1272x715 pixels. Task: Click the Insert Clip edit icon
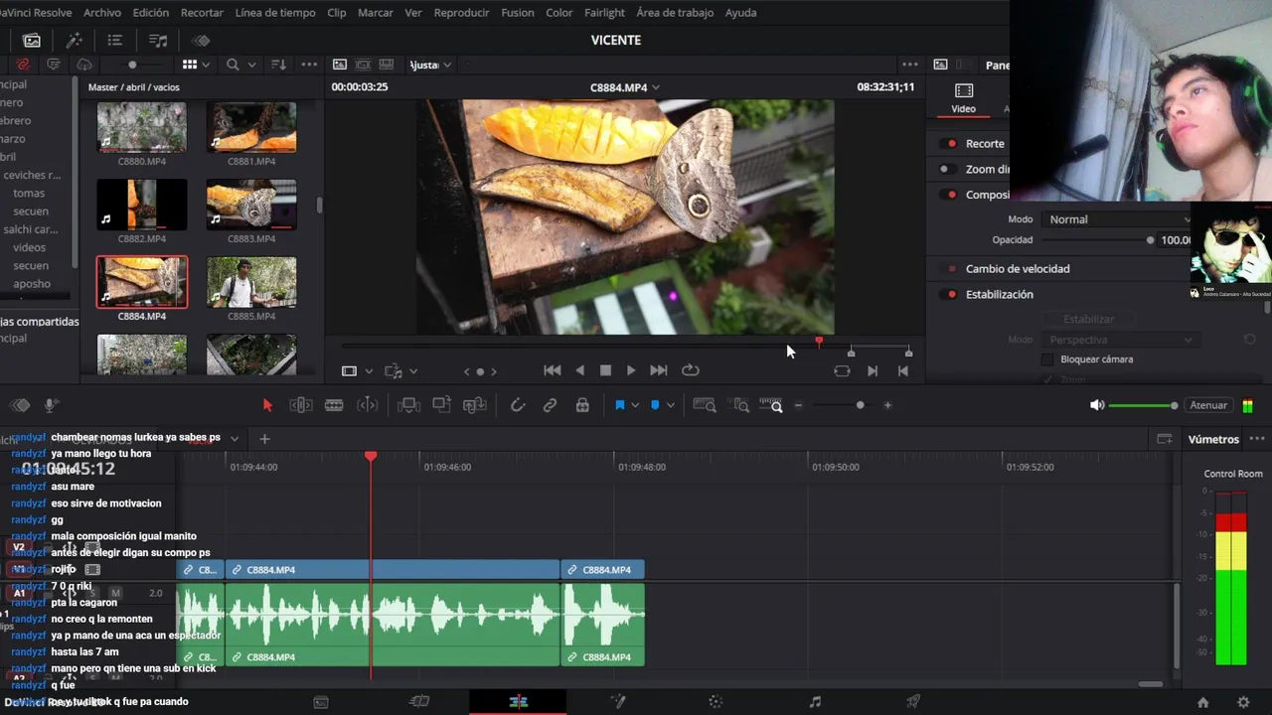[x=407, y=405]
